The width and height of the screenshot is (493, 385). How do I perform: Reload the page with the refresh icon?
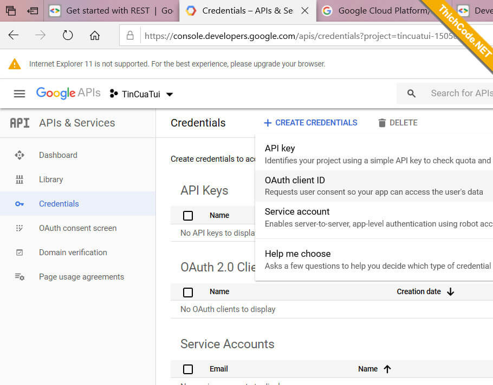[67, 35]
